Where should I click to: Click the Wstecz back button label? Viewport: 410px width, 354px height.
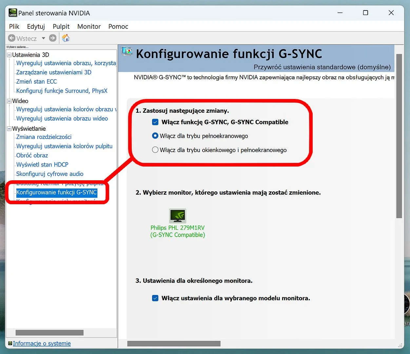[x=27, y=38]
